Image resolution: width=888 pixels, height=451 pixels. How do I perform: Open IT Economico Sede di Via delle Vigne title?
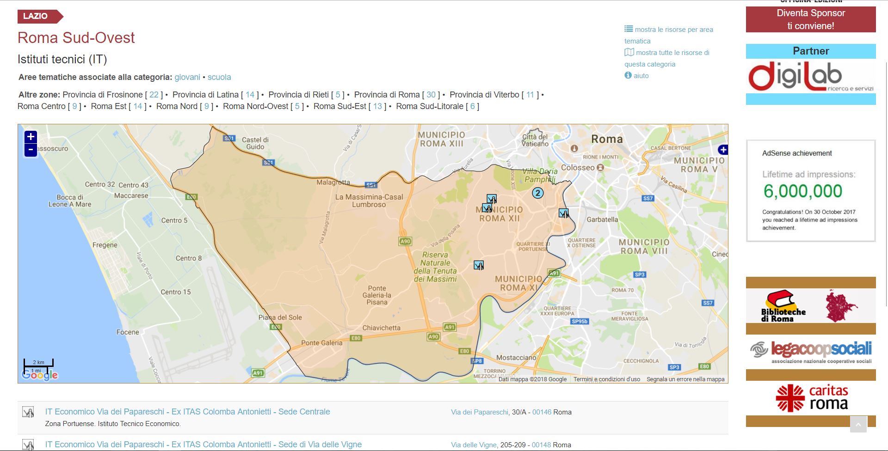[203, 445]
